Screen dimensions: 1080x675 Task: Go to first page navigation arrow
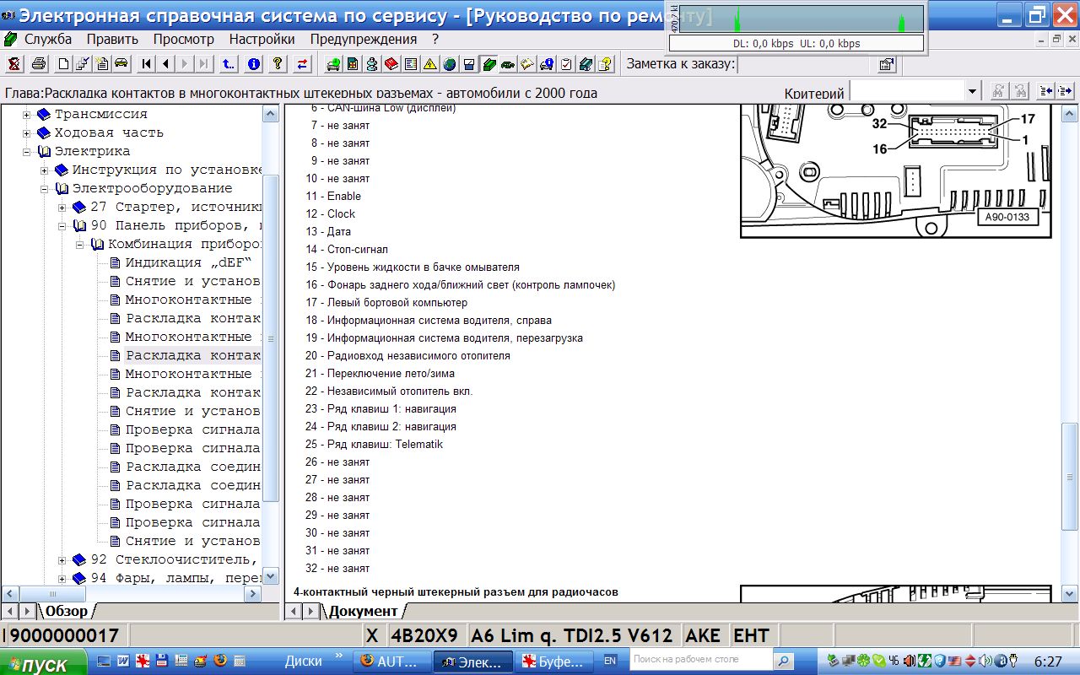147,64
